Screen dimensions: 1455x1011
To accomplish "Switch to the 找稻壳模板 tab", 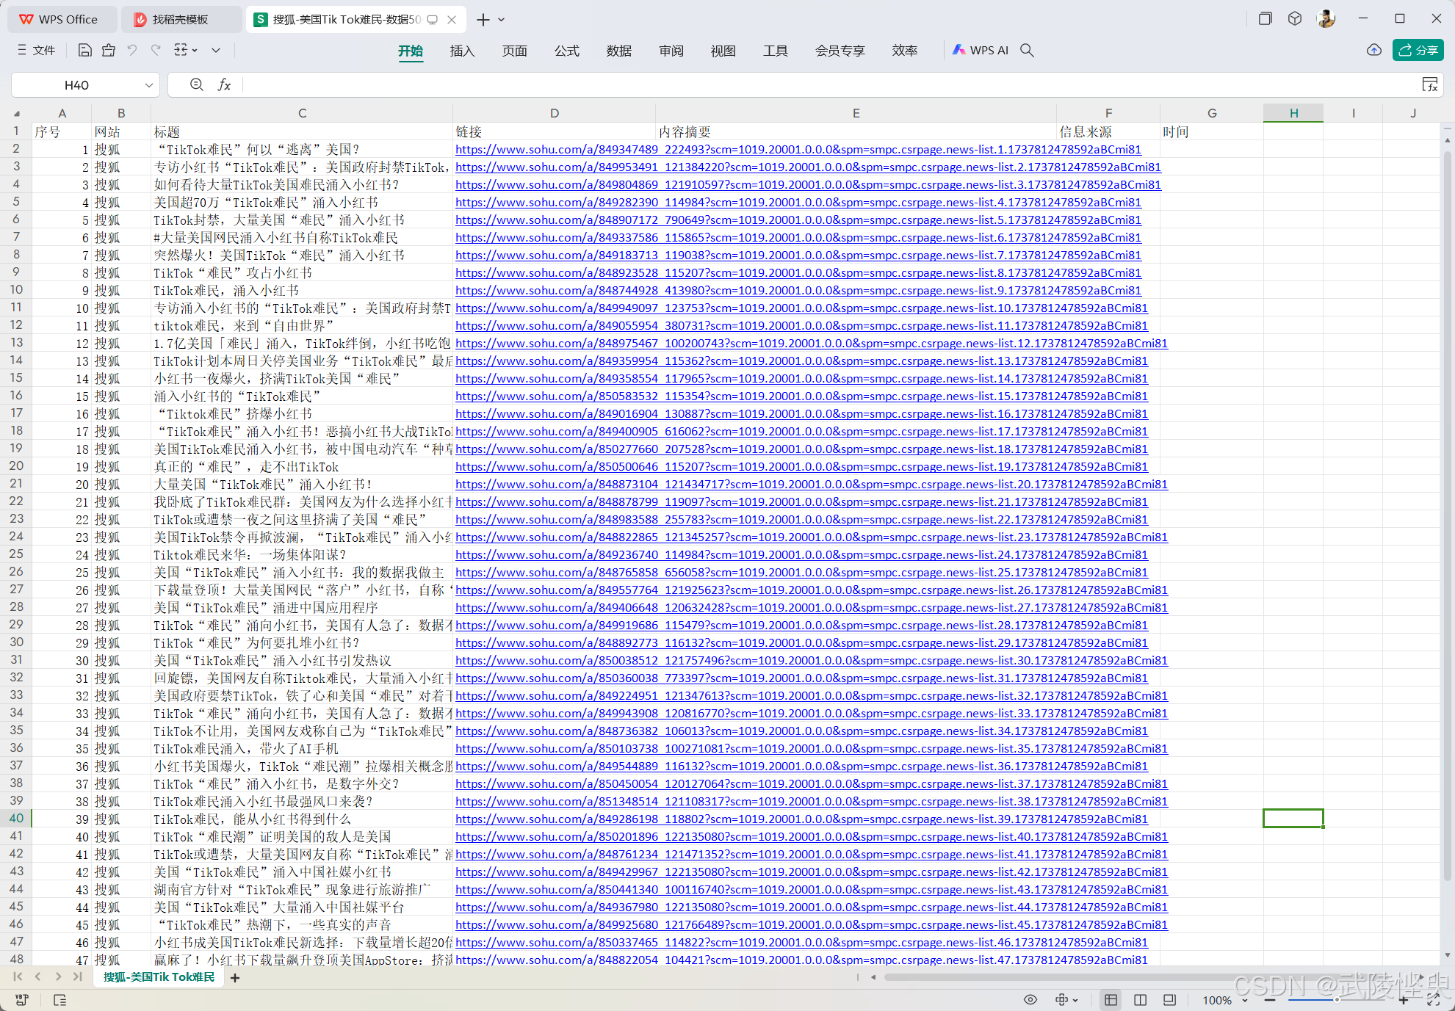I will point(181,20).
